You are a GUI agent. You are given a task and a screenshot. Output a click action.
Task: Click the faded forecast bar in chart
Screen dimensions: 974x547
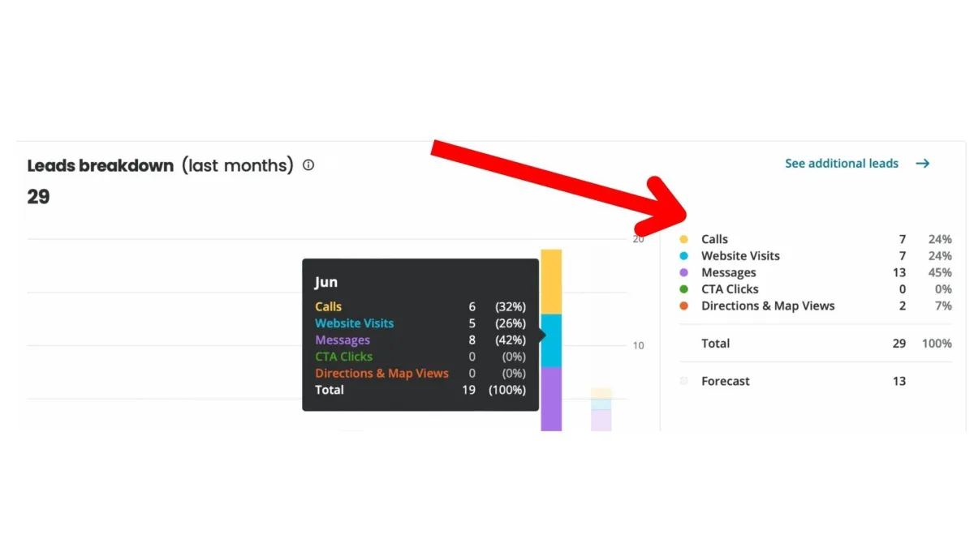coord(601,409)
